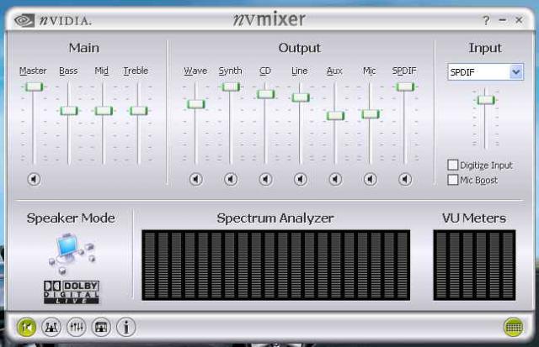539x347 pixels.
Task: Click the Master volume slider handle
Action: (x=35, y=87)
